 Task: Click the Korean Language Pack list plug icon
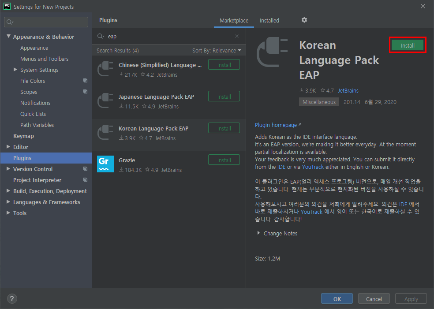pos(105,132)
